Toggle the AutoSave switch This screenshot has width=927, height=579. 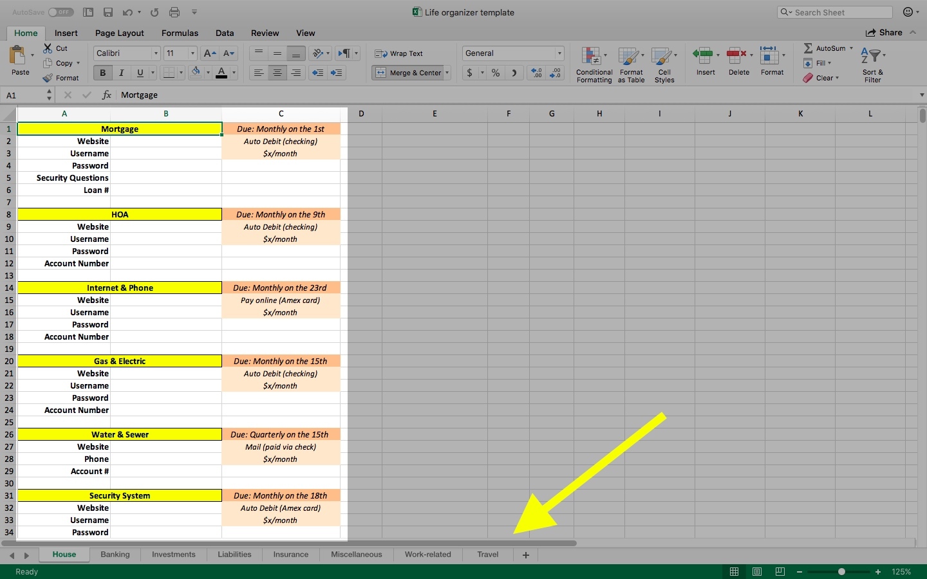pos(61,12)
